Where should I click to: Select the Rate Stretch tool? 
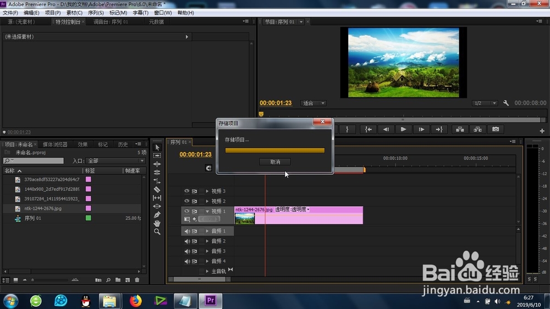point(157,181)
